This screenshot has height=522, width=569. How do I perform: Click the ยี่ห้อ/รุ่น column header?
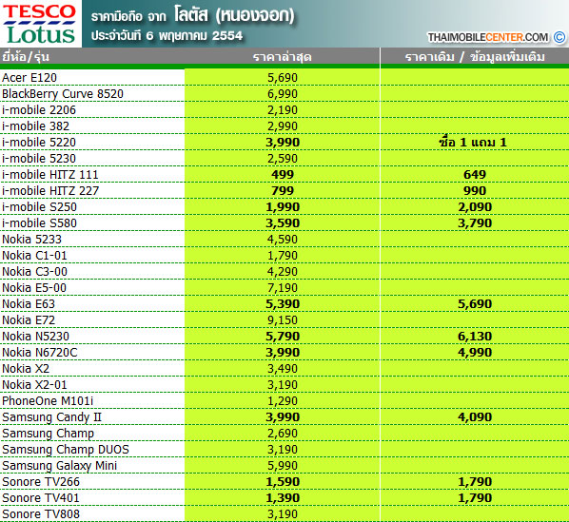26,57
